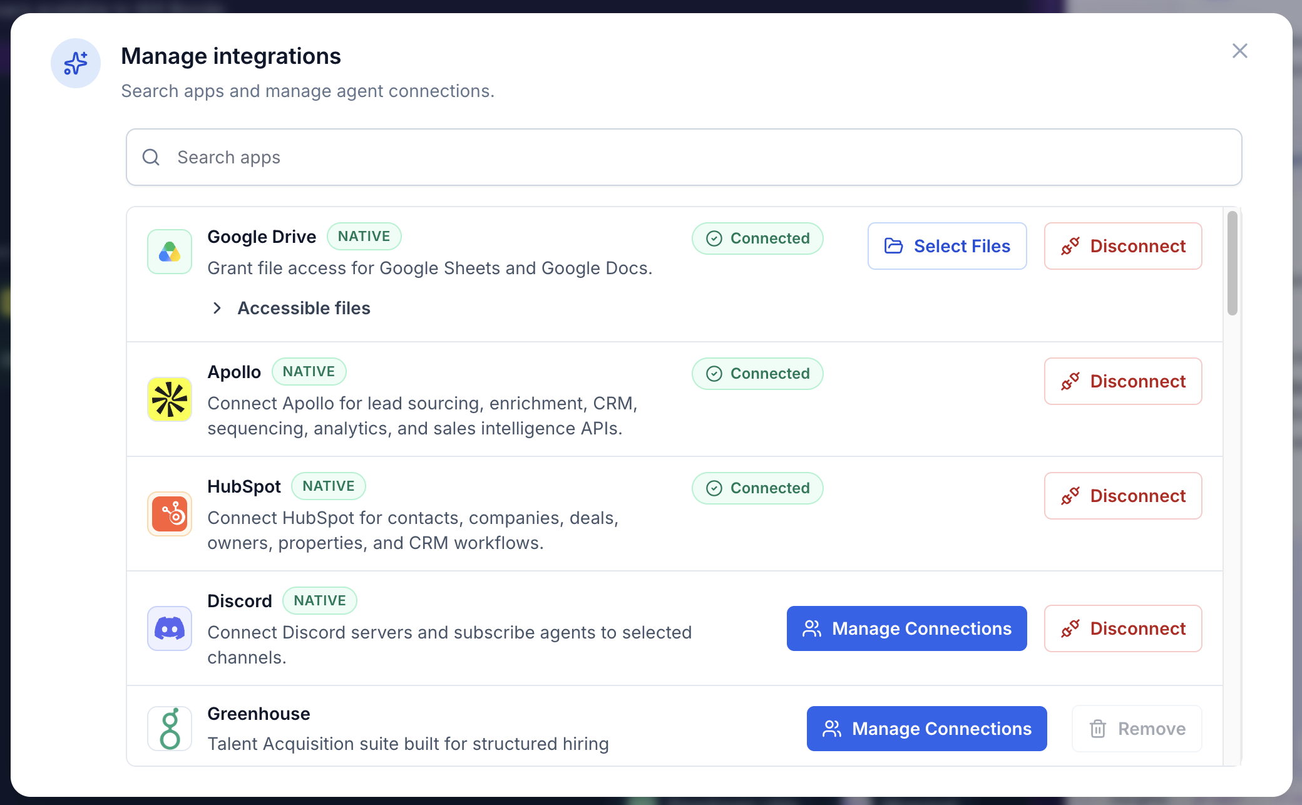This screenshot has height=805, width=1302.
Task: Click the Google Drive Connected status badge
Action: point(757,238)
